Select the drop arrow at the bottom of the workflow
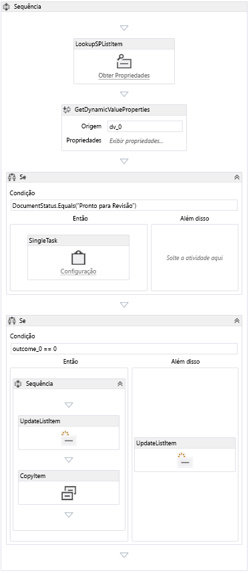Screen dimensions: 251x573 click(x=124, y=555)
